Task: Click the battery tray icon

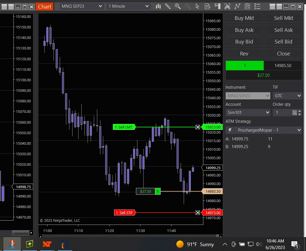Action: point(242,244)
